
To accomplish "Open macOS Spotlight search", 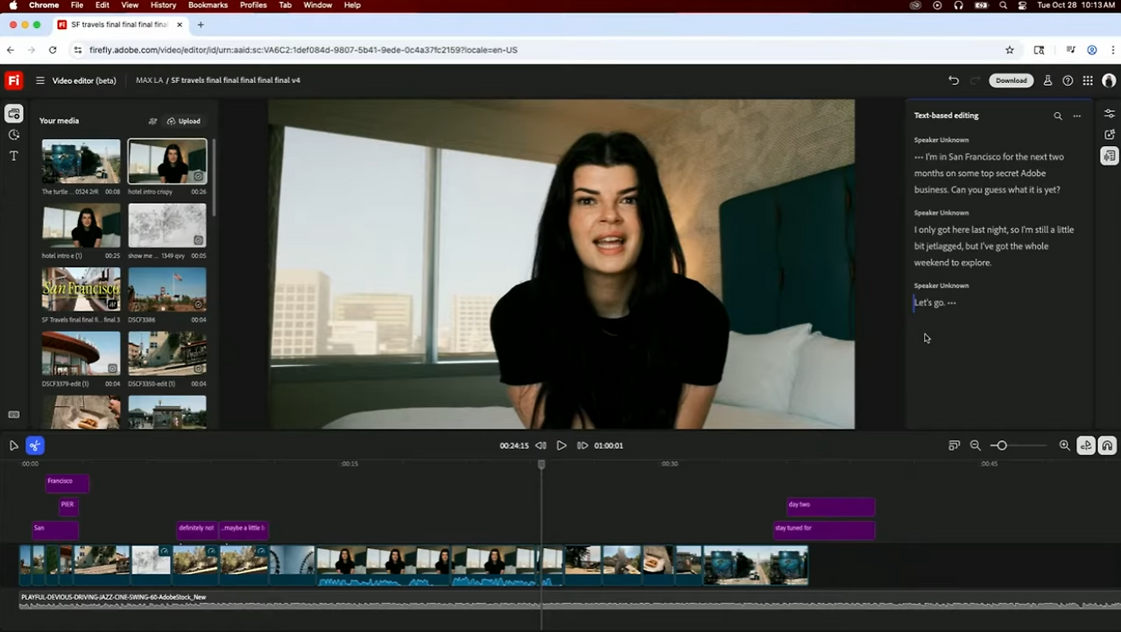I will 1003,5.
